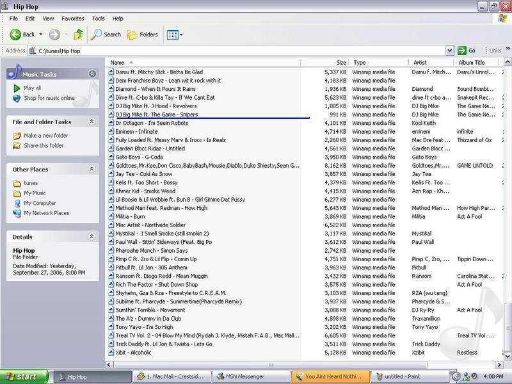Click the Share this folder icon

(x=17, y=146)
